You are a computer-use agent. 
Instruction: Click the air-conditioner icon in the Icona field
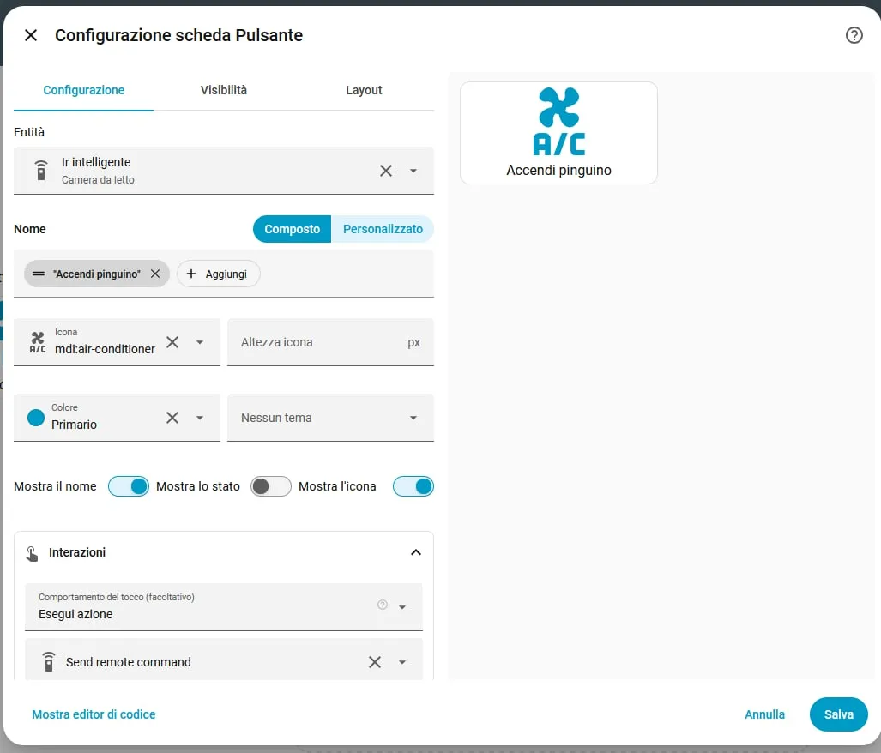[x=38, y=342]
